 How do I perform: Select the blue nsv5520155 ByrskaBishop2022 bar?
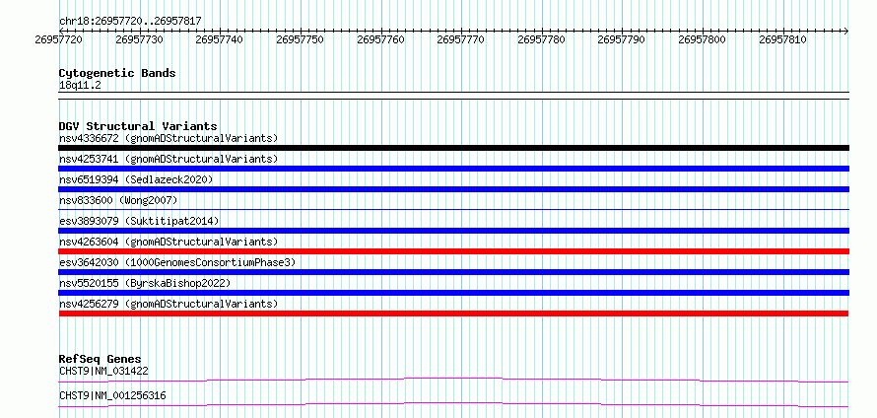[x=453, y=293]
